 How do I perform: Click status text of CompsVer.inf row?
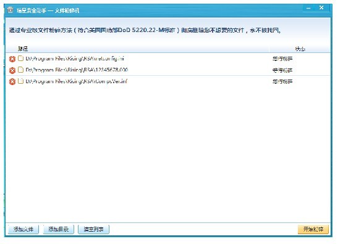click(x=282, y=81)
